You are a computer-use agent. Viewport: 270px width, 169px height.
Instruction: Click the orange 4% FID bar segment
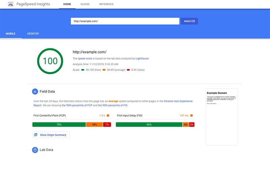(x=186, y=124)
